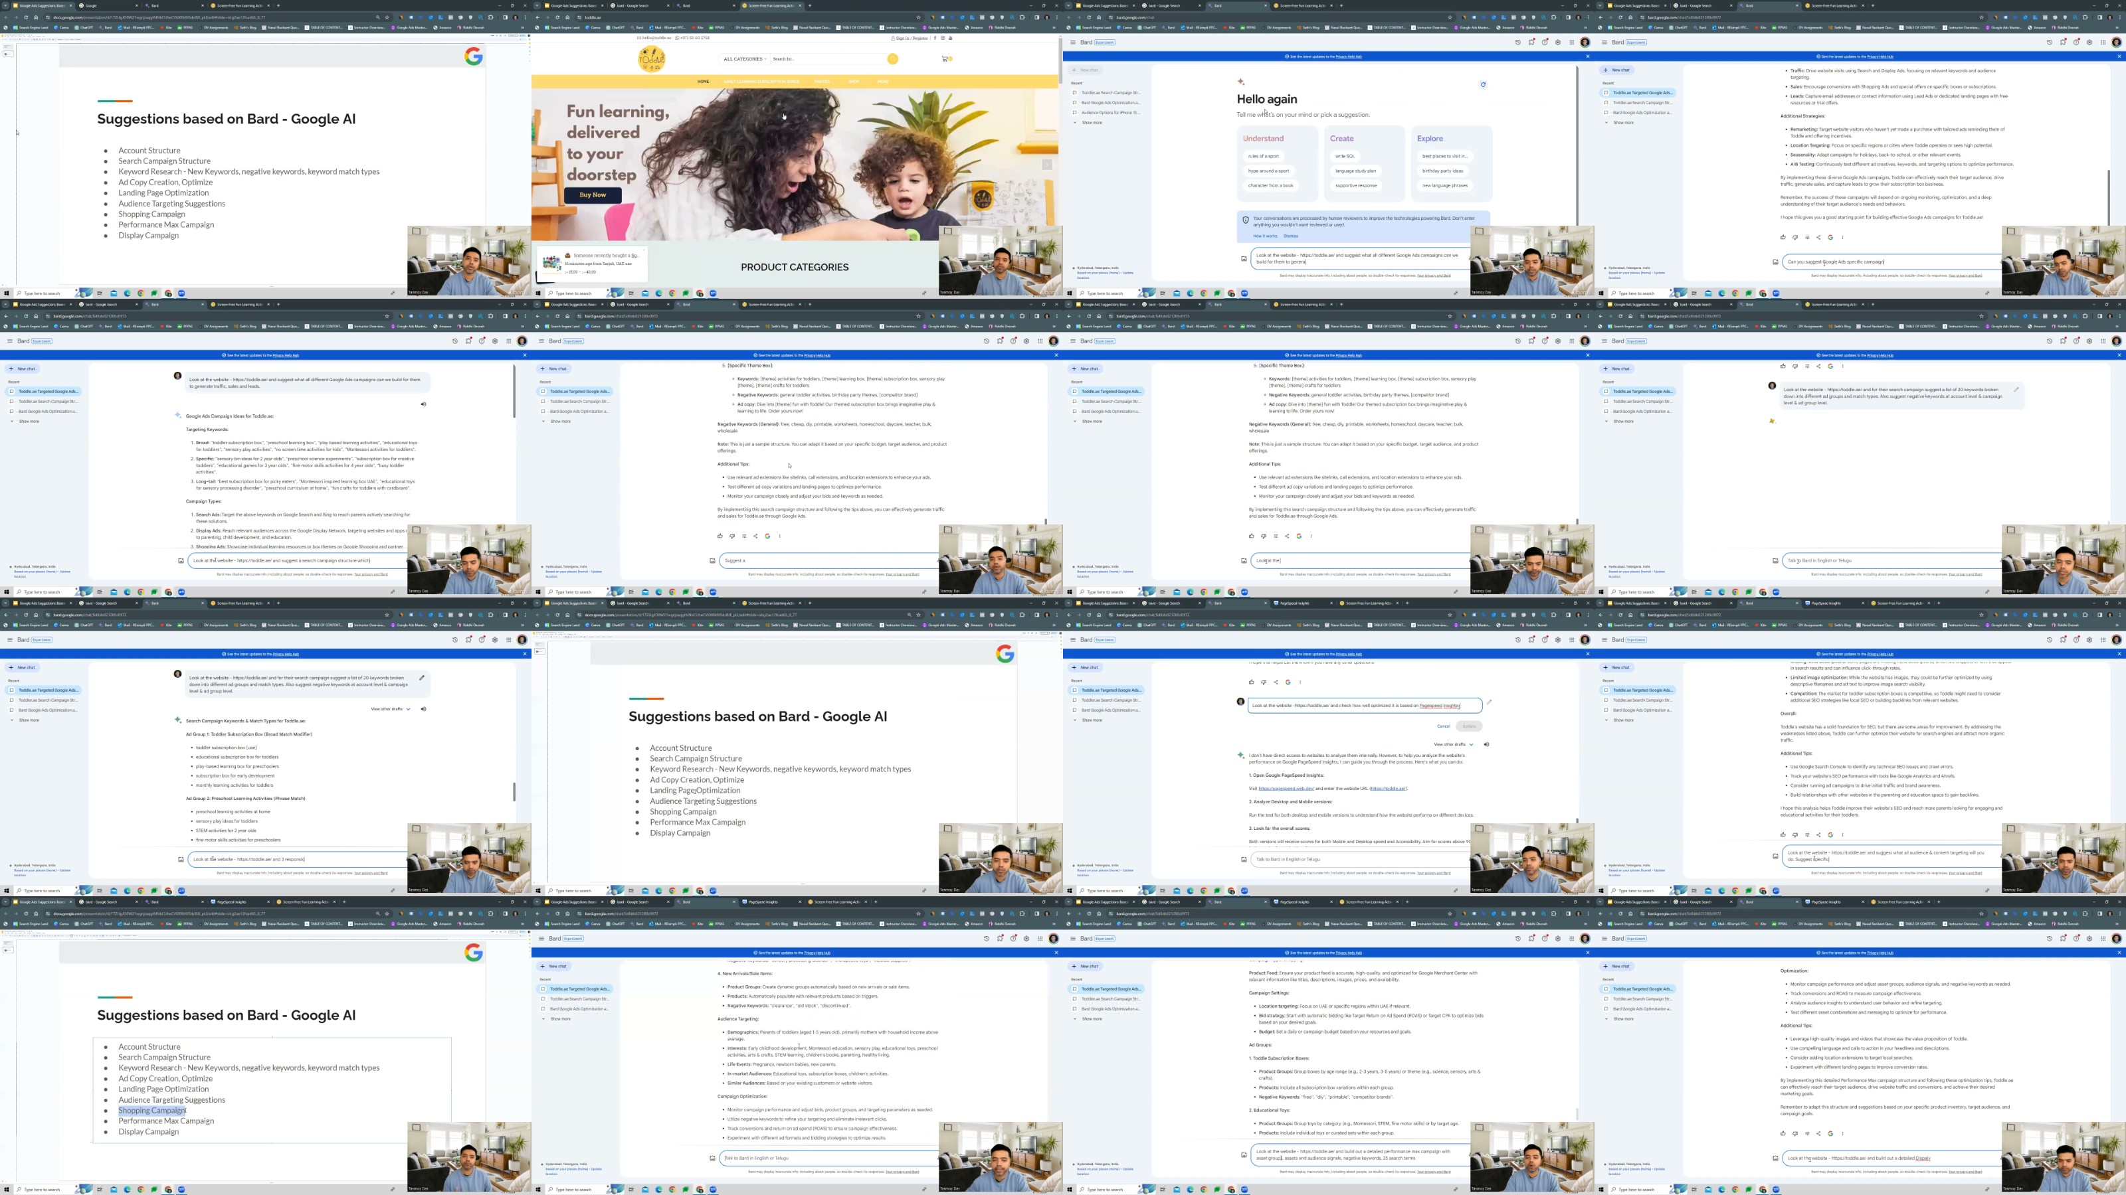Image resolution: width=2126 pixels, height=1195 pixels.
Task: Open the Toddle shopping cart icon
Action: 945,58
